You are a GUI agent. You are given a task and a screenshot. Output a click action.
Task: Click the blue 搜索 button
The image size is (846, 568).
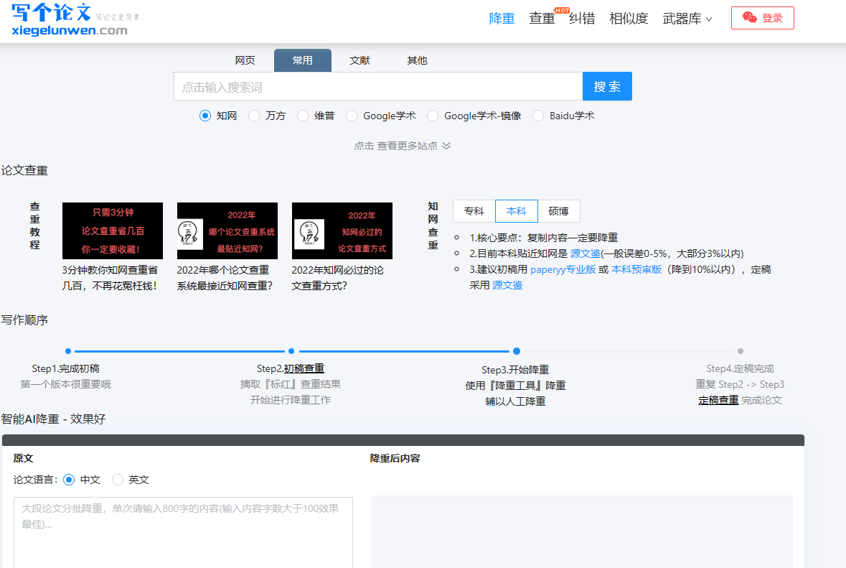607,86
